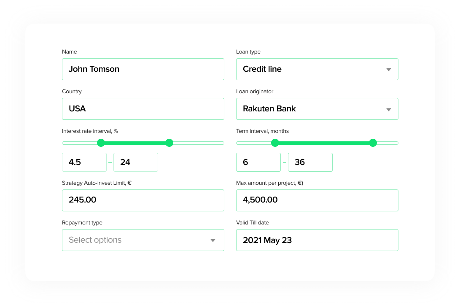Select the Country field containing USA
The image size is (460, 308).
point(143,108)
